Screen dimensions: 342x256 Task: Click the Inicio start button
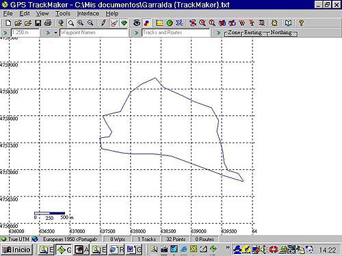pos(18,250)
